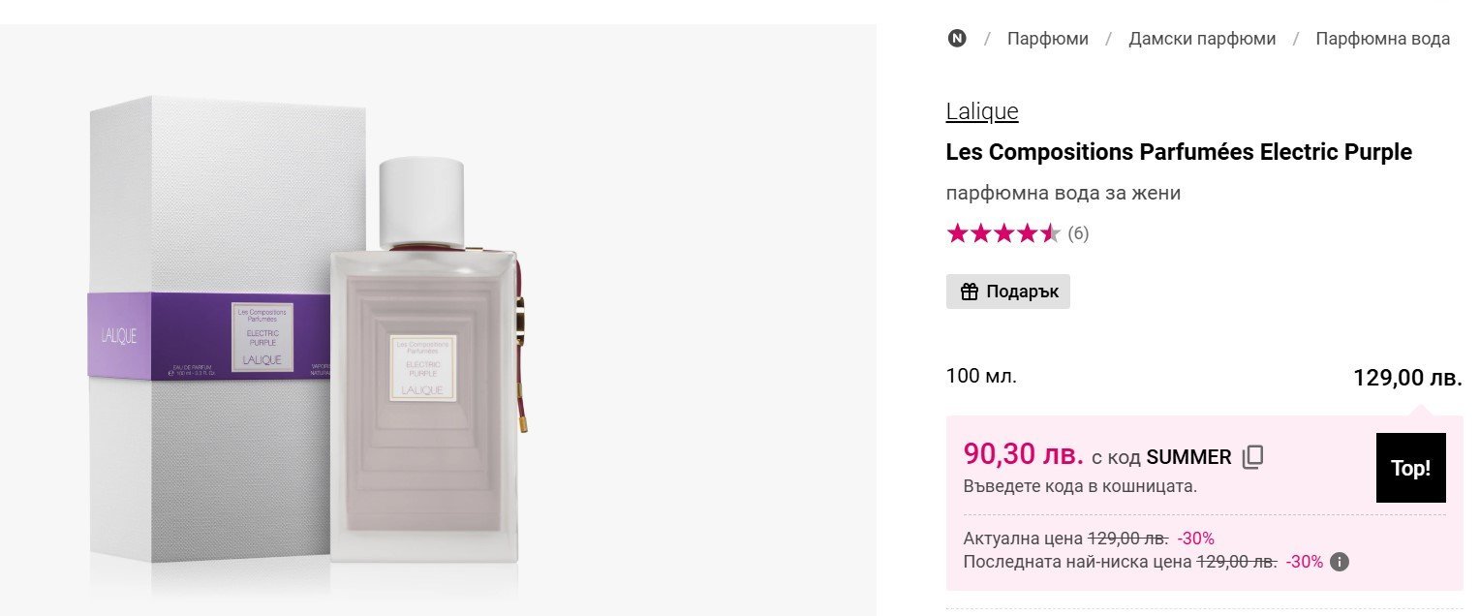Copy the SUMMER promo code

(x=1252, y=457)
